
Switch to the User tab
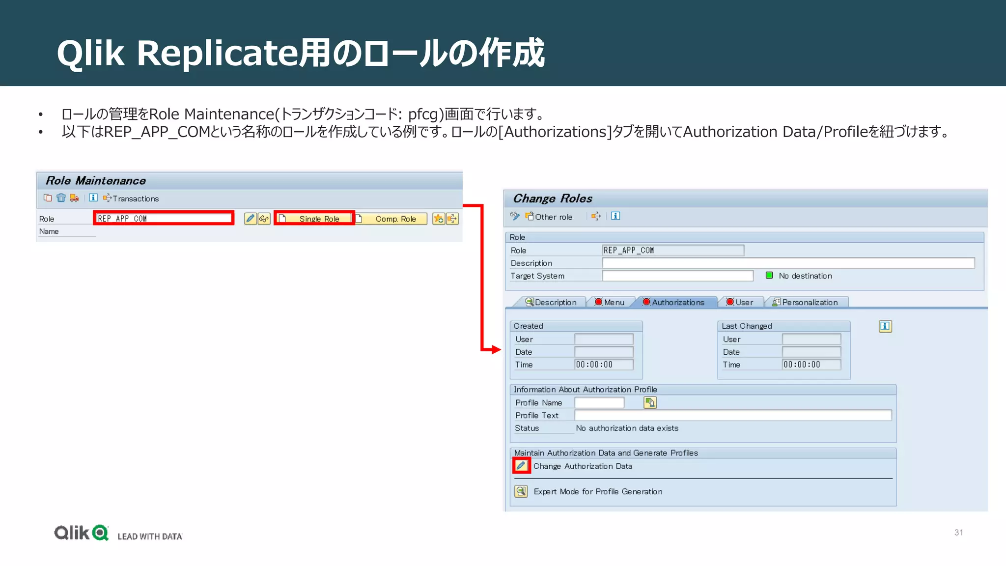pyautogui.click(x=740, y=302)
